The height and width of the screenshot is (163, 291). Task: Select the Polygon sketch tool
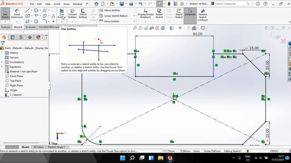tap(36, 21)
